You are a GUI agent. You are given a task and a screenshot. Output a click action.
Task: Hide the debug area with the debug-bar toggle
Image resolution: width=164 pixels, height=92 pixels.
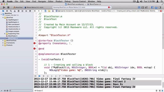pyautogui.click(x=35, y=76)
